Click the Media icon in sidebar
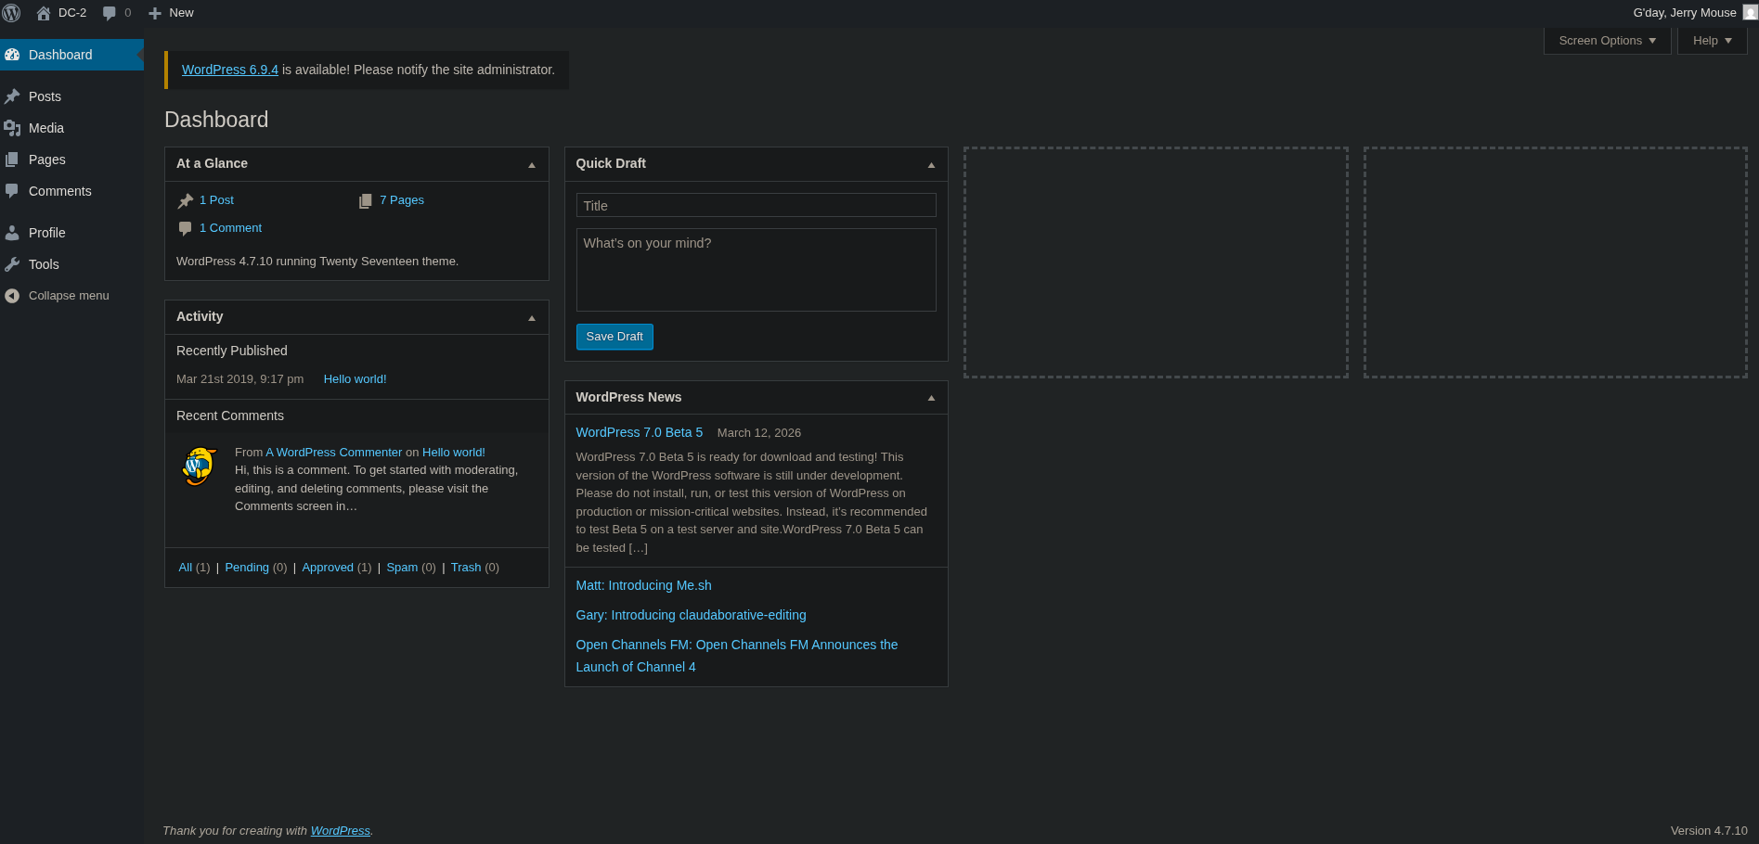The width and height of the screenshot is (1759, 844). (x=12, y=128)
